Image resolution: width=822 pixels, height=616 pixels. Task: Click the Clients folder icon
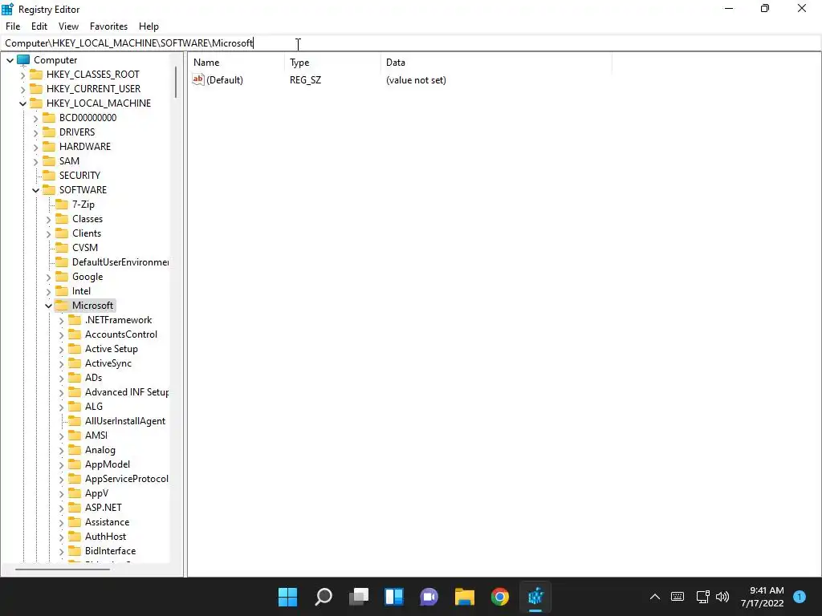(x=62, y=233)
